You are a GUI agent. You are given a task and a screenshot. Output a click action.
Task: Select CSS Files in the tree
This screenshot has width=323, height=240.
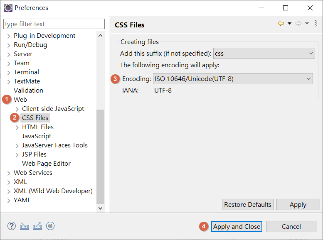(35, 118)
